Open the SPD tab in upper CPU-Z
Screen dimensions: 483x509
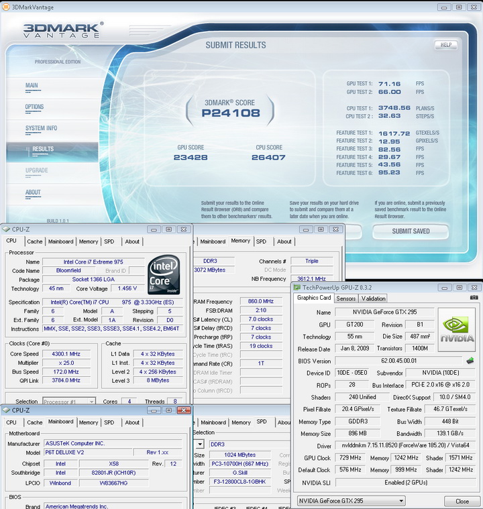click(109, 241)
